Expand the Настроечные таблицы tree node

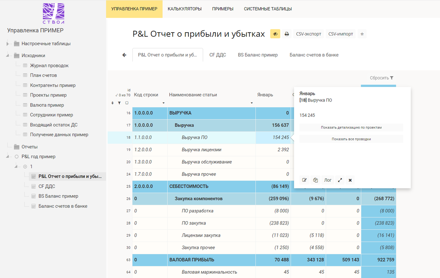point(8,44)
